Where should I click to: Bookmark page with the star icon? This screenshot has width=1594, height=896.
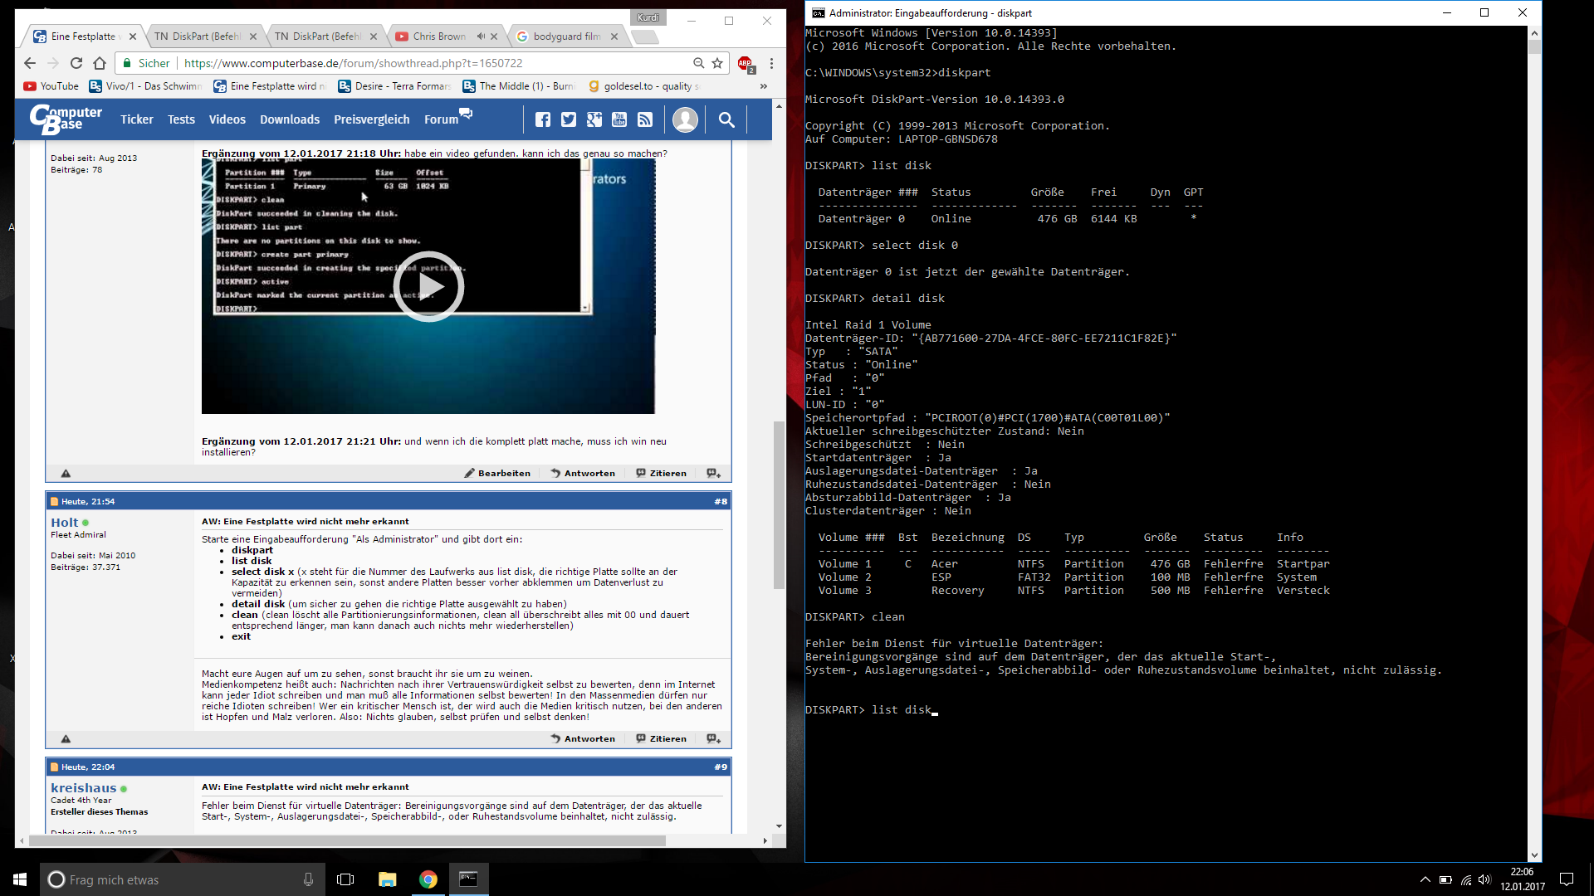tap(717, 63)
